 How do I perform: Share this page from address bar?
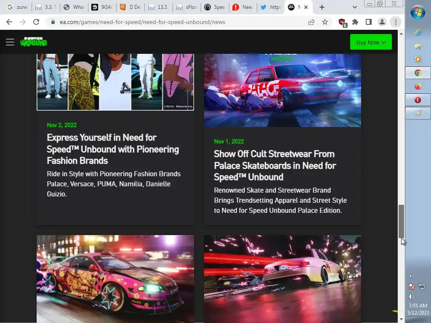[x=311, y=22]
